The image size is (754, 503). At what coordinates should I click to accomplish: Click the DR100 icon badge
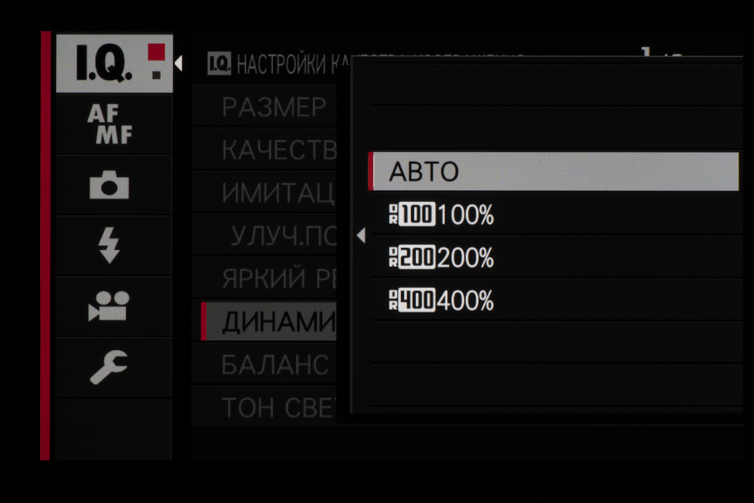[410, 216]
